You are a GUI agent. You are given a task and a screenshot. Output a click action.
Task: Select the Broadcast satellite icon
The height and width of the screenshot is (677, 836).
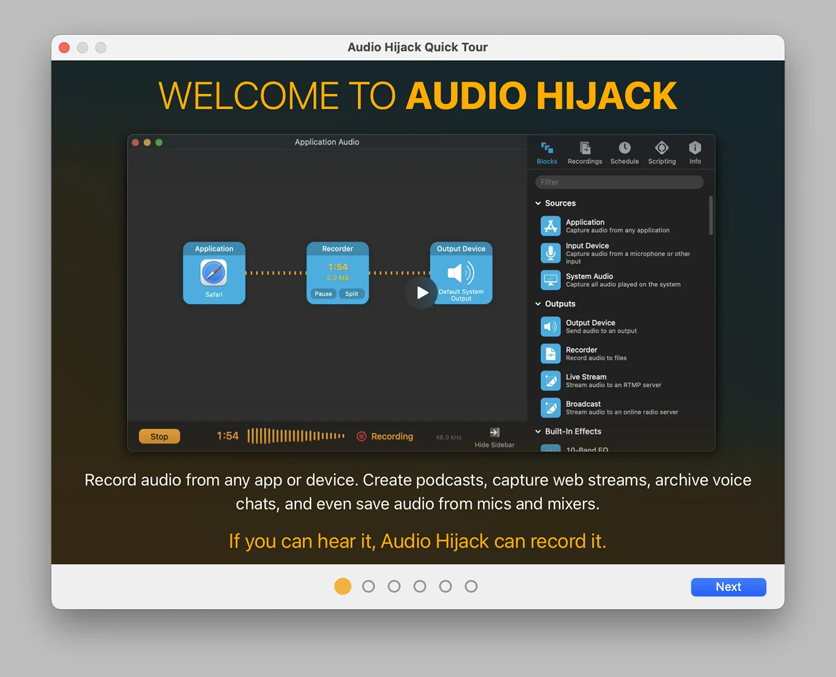(551, 408)
